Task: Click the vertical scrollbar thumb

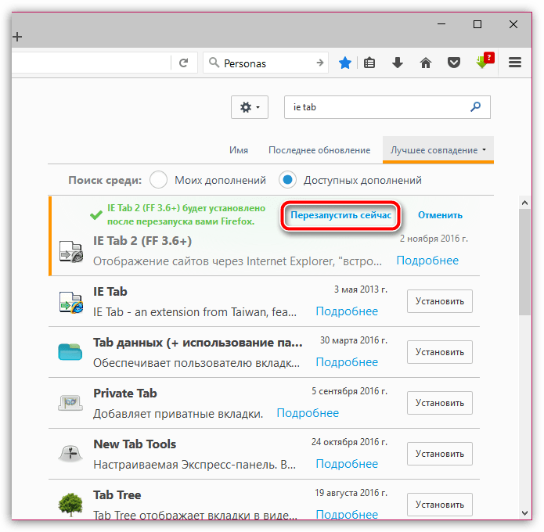Action: (524, 262)
